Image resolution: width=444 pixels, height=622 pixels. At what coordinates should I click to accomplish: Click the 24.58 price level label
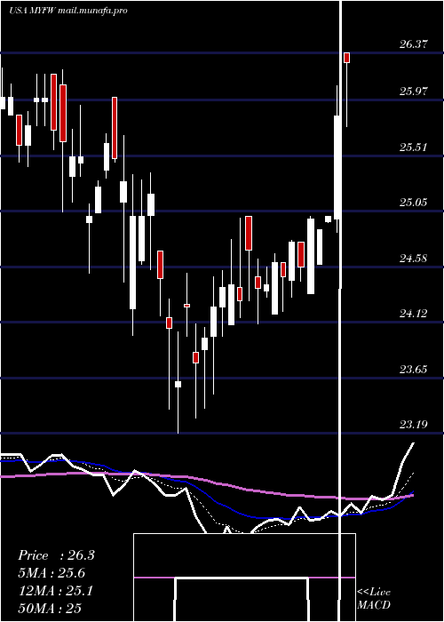tap(414, 259)
